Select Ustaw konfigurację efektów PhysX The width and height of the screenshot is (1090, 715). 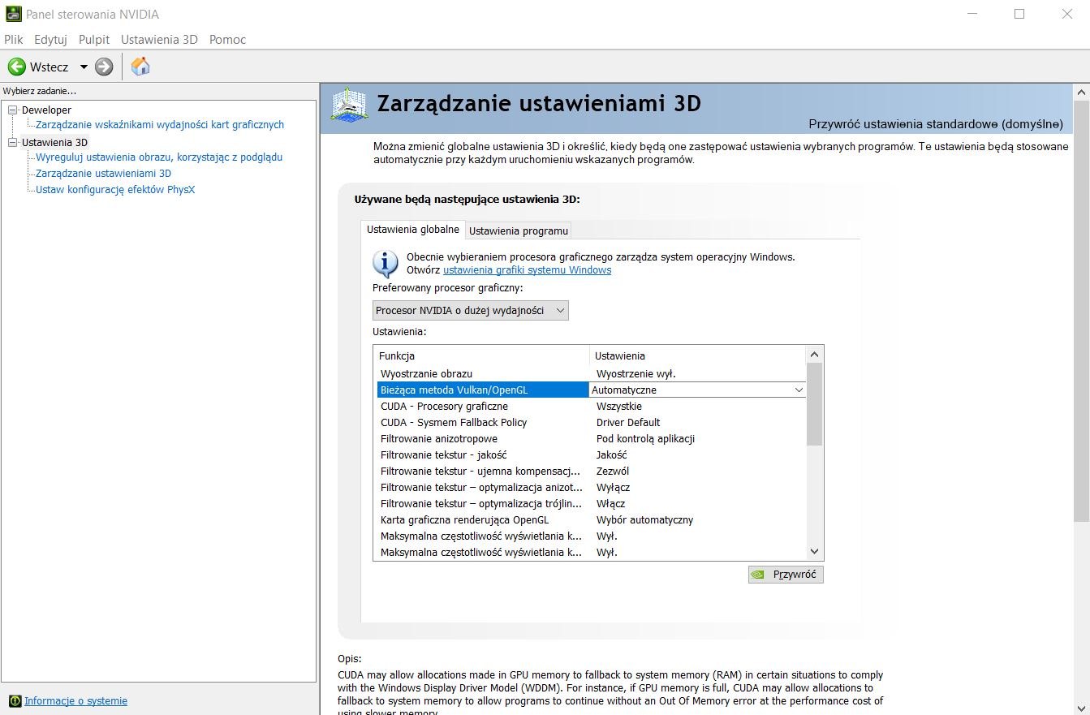click(x=115, y=189)
